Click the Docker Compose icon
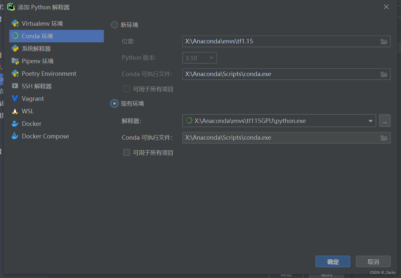The image size is (401, 278). coord(15,136)
